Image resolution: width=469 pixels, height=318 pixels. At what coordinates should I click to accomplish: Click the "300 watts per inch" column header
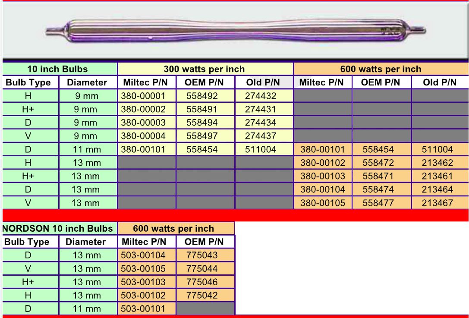(205, 68)
